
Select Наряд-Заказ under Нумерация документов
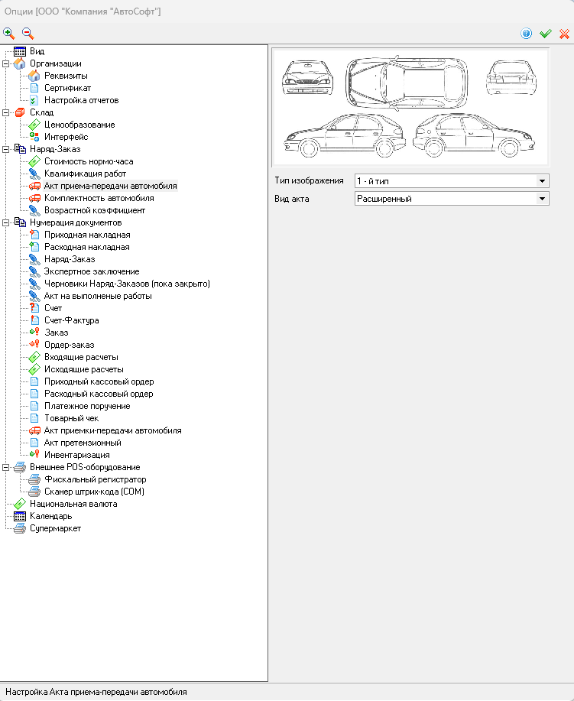(70, 259)
